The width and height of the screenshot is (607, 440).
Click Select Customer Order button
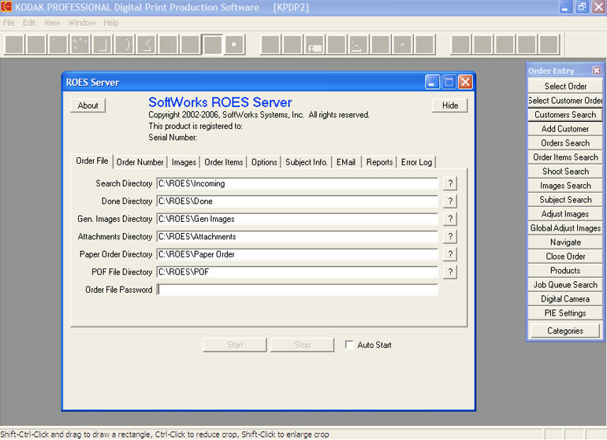[565, 101]
